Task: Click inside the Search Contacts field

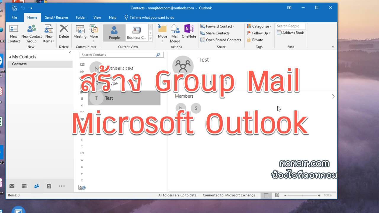Action: pos(118,55)
